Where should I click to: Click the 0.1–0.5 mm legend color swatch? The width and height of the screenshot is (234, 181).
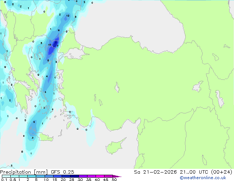6,176
